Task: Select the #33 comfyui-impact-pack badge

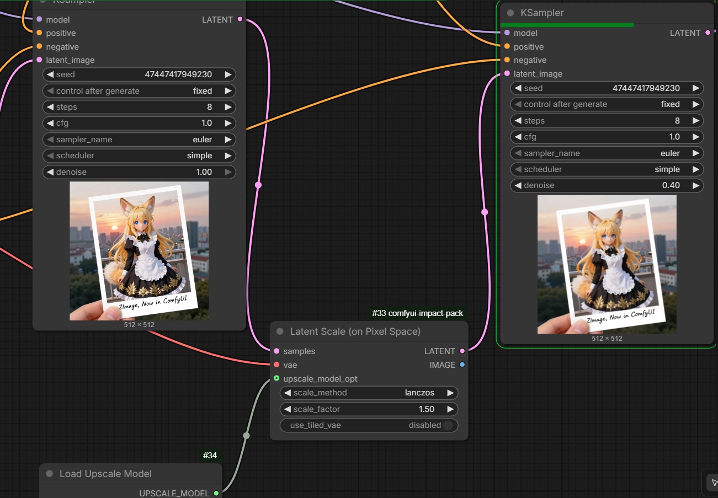Action: coord(418,313)
